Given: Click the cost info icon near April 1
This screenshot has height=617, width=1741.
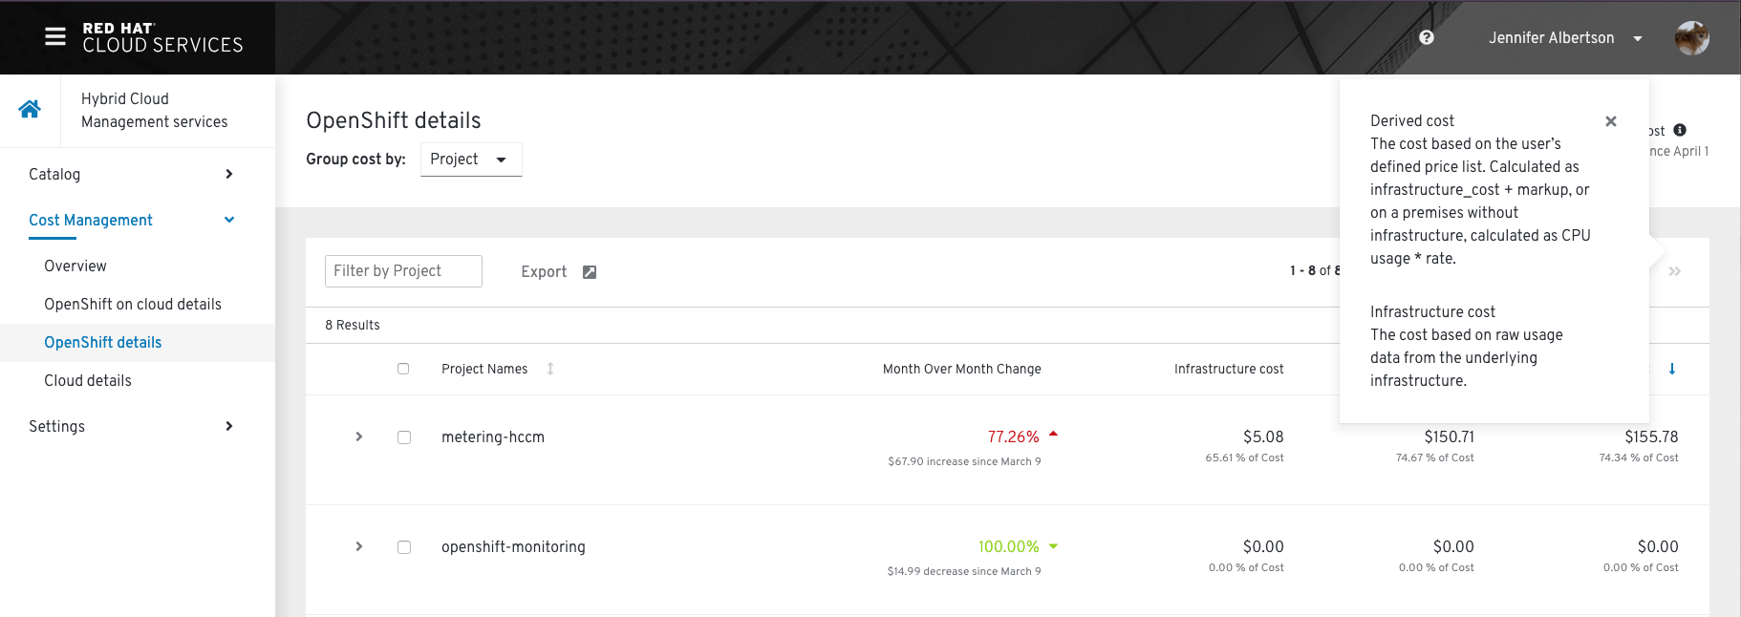Looking at the screenshot, I should (x=1680, y=130).
